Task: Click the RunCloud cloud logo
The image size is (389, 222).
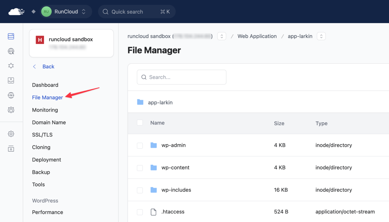Action: 16,12
